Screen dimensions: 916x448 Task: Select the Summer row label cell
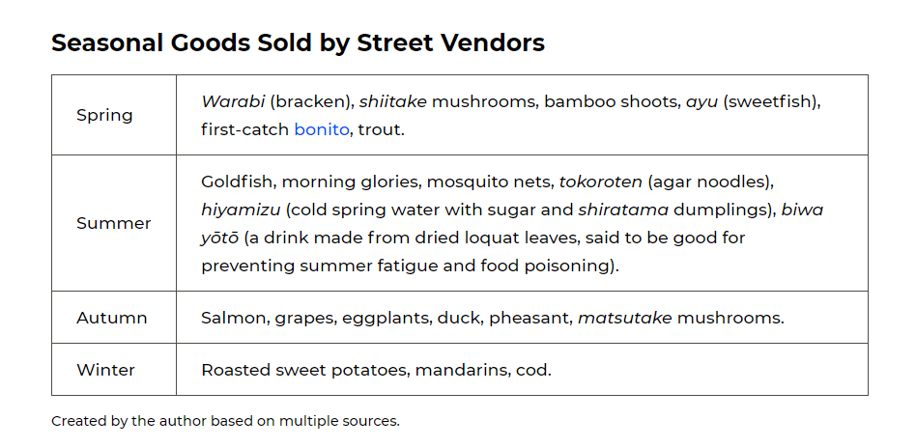[x=114, y=223]
